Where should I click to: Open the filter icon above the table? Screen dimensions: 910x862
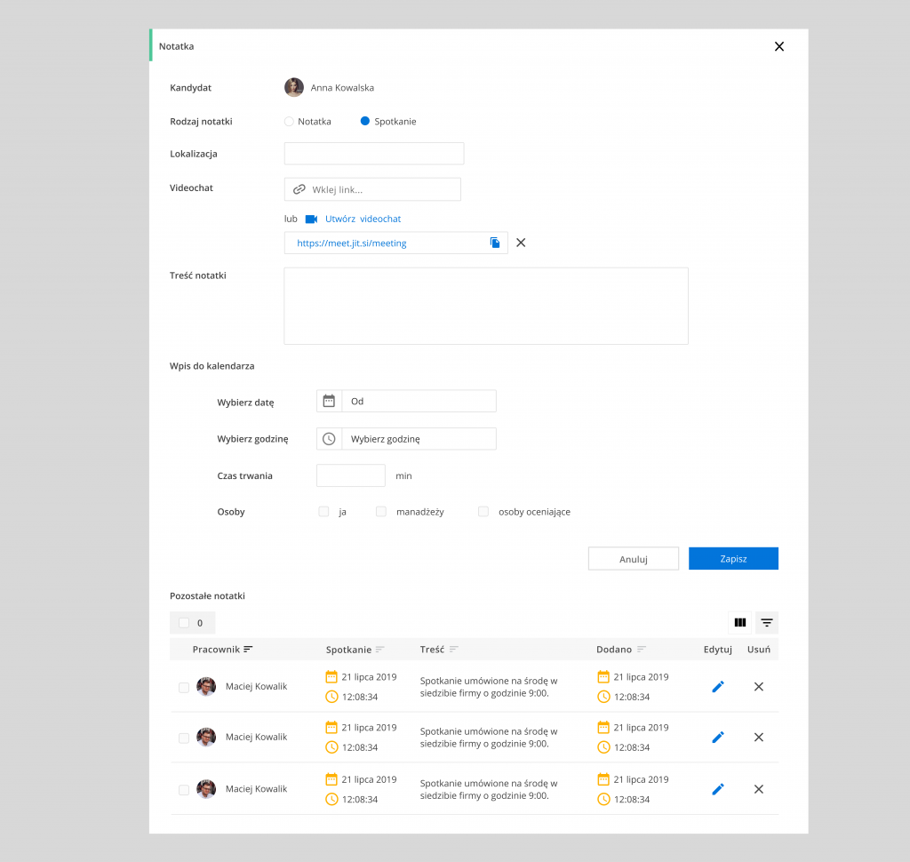(x=767, y=622)
